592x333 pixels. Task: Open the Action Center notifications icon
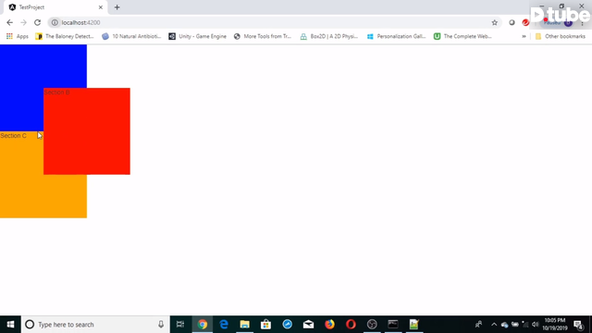point(578,325)
